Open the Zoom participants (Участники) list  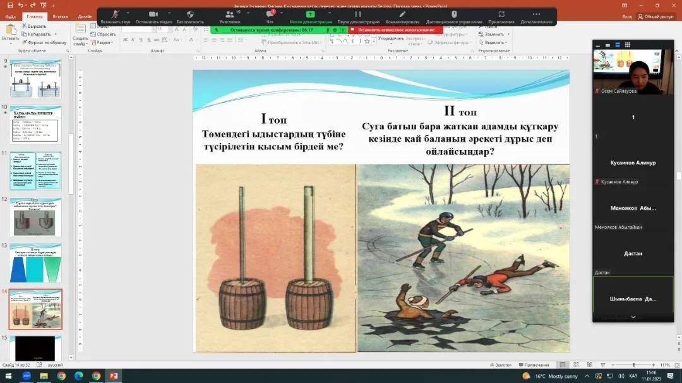click(x=229, y=16)
